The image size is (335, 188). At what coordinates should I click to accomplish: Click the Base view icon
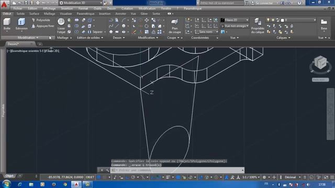click(323, 24)
